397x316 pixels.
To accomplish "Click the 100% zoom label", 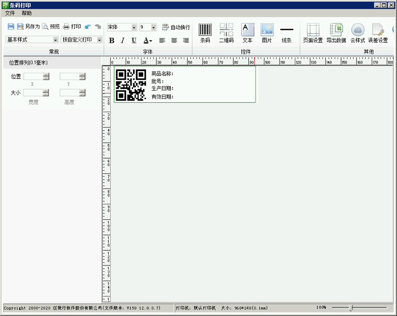I will (321, 307).
